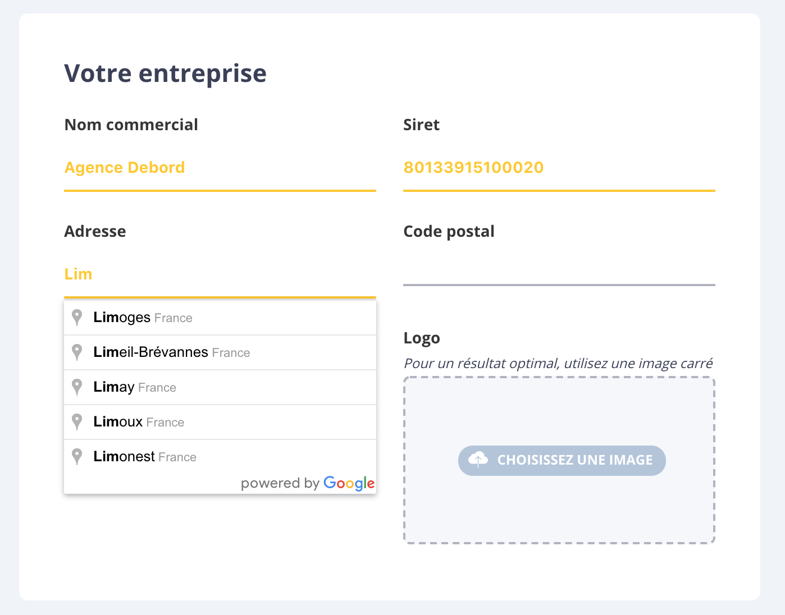This screenshot has width=785, height=615.
Task: Click the map pin icon next to Limoges
Action: [x=77, y=317]
